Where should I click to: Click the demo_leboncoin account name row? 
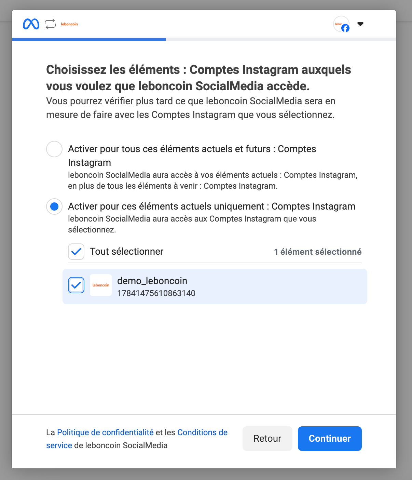(x=215, y=286)
